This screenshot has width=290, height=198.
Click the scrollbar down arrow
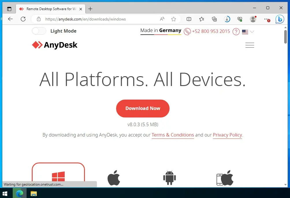285,184
